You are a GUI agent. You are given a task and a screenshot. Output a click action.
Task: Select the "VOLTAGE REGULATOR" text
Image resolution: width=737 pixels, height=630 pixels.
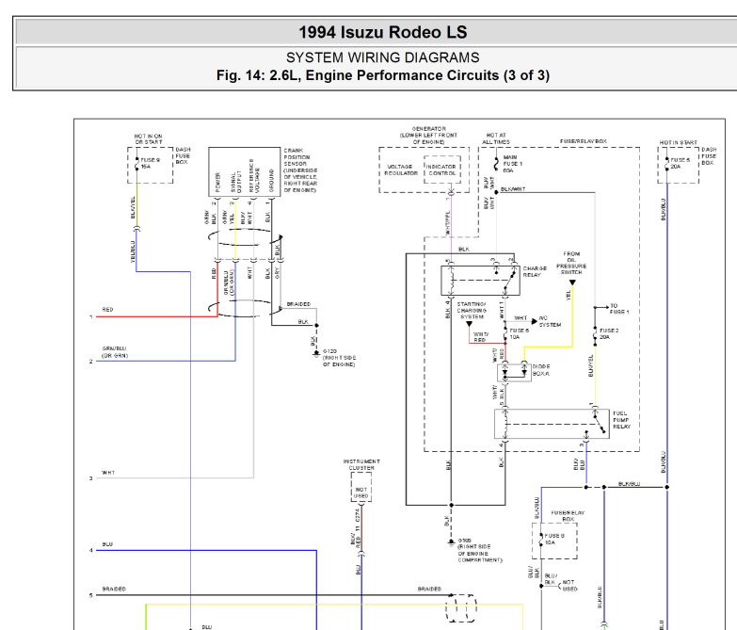(x=400, y=170)
